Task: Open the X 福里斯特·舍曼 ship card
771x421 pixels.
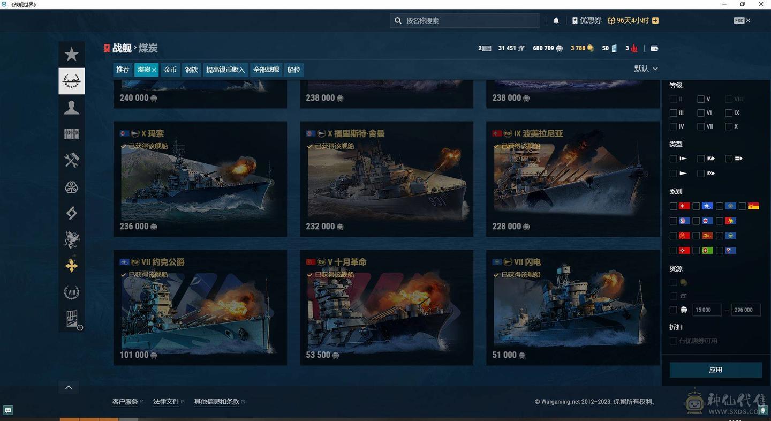Action: [387, 179]
